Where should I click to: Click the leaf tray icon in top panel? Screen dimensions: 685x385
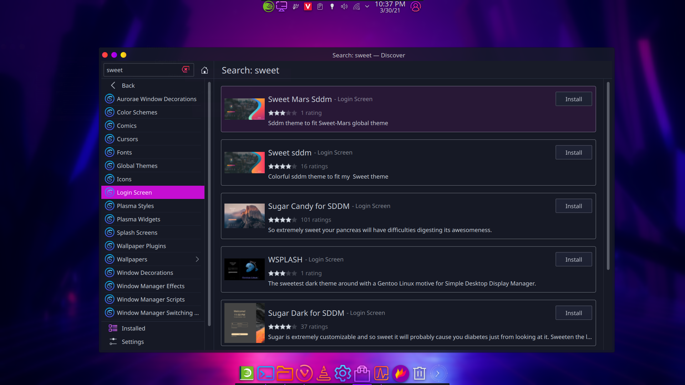[x=296, y=6]
